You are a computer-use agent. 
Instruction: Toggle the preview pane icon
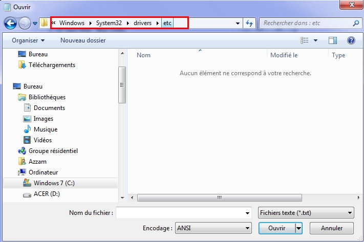333,40
